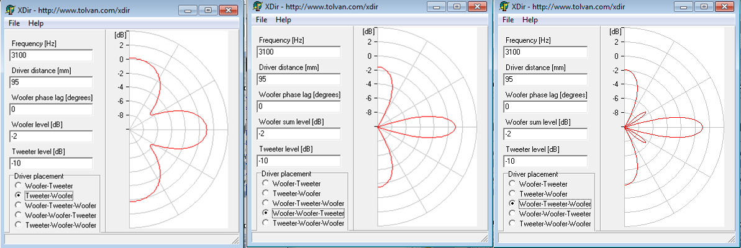The height and width of the screenshot is (248, 741).
Task: Click the Tweeter level field in the left window
Action: tap(51, 163)
